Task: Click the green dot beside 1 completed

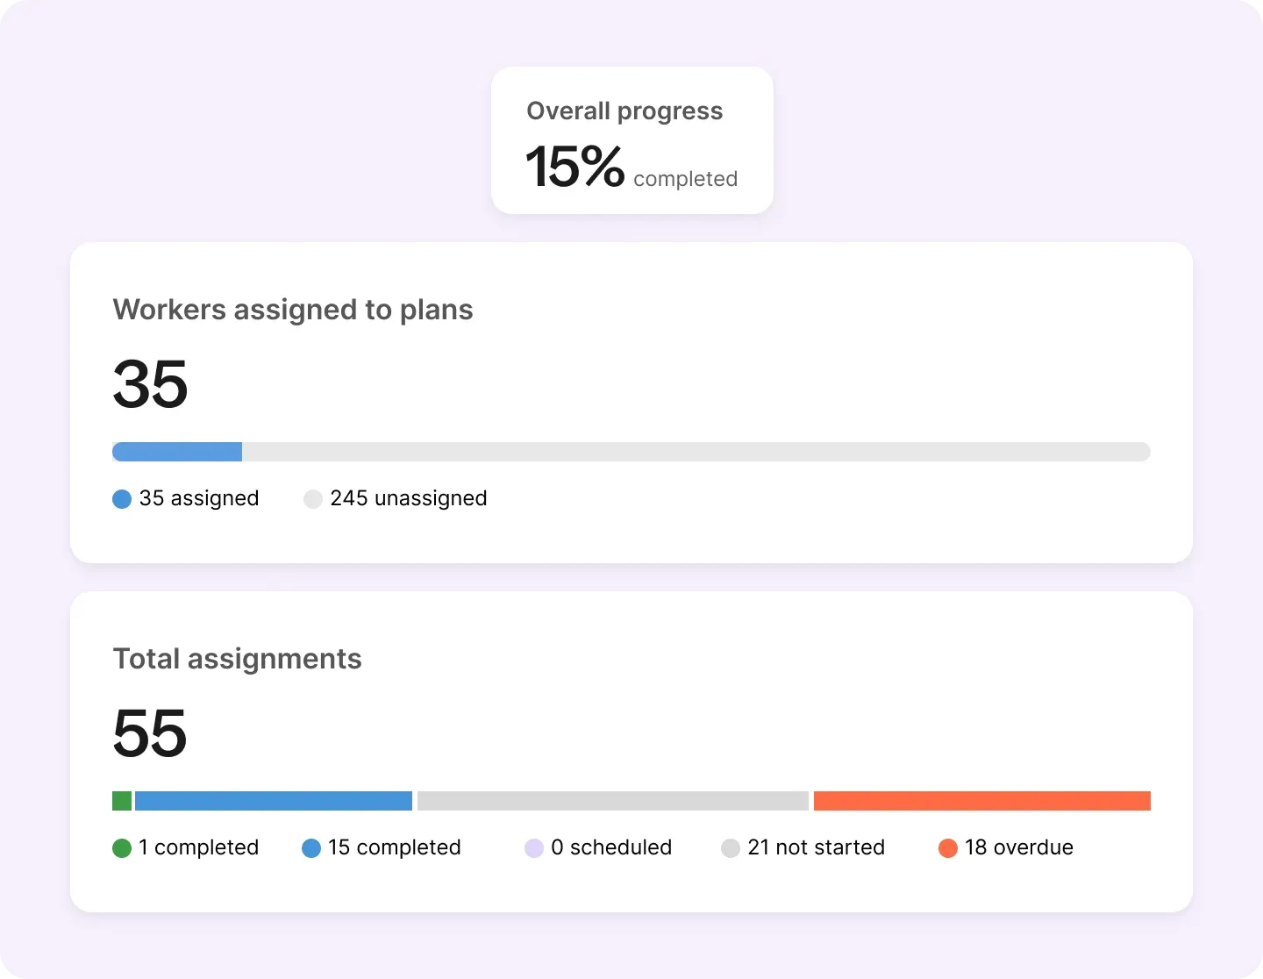Action: [122, 848]
